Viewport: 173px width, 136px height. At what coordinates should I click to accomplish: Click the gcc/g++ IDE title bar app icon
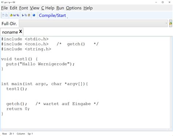tap(2, 2)
